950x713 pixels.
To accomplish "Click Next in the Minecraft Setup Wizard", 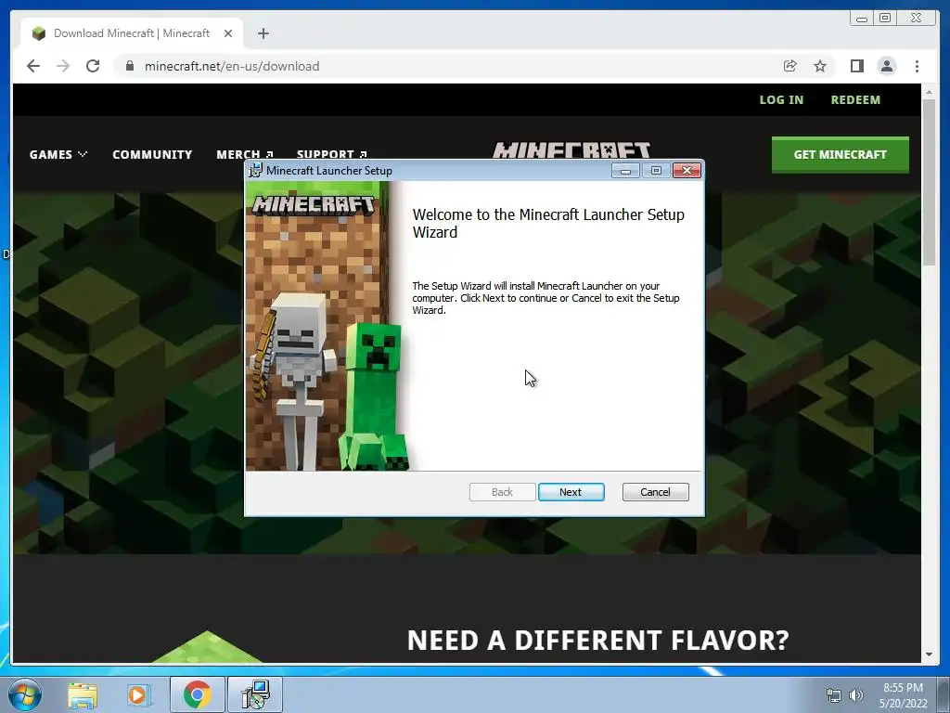I will tap(571, 492).
